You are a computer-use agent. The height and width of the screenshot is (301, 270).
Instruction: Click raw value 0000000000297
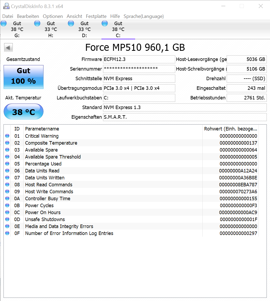point(238,233)
